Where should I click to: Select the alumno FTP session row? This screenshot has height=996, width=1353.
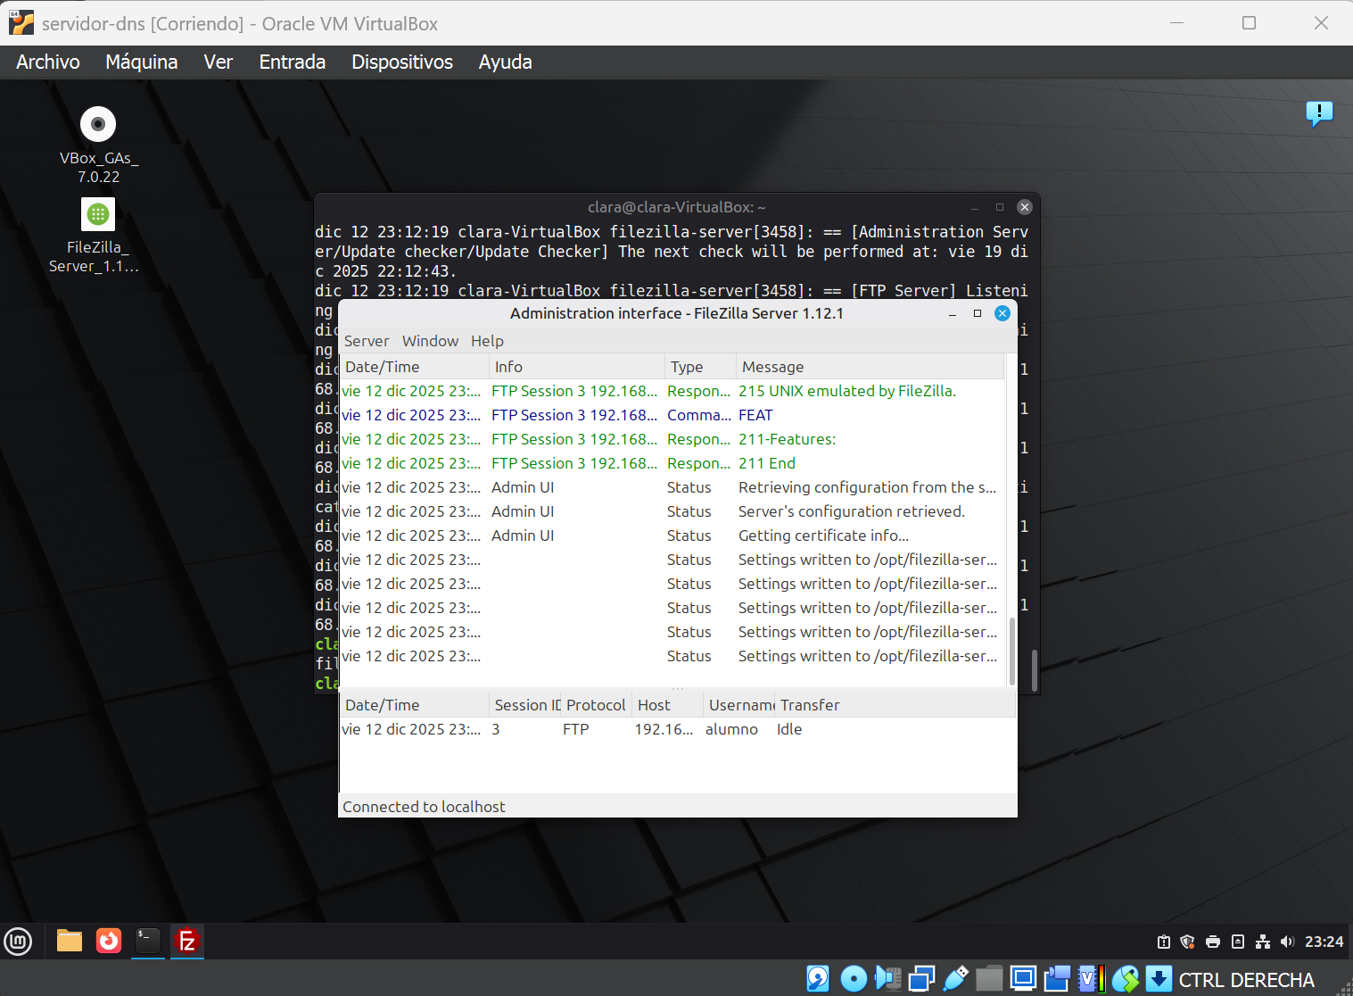tap(624, 729)
